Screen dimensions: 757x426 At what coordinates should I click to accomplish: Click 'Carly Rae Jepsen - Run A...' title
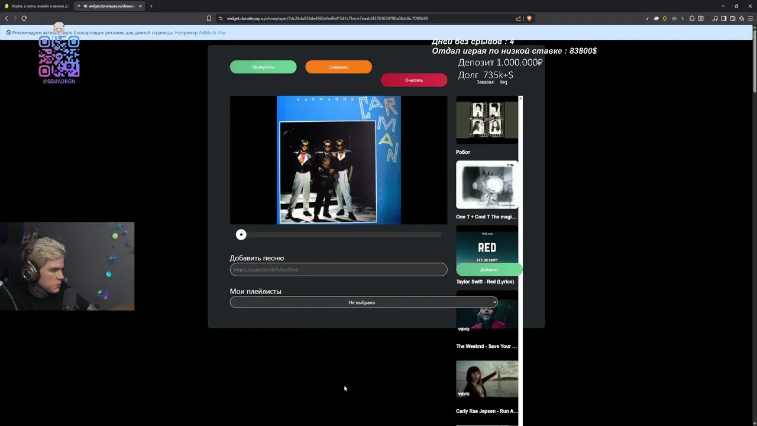click(x=487, y=411)
